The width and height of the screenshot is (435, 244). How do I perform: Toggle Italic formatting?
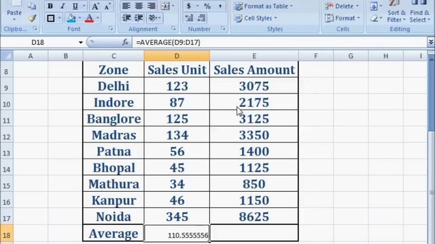tap(63, 6)
